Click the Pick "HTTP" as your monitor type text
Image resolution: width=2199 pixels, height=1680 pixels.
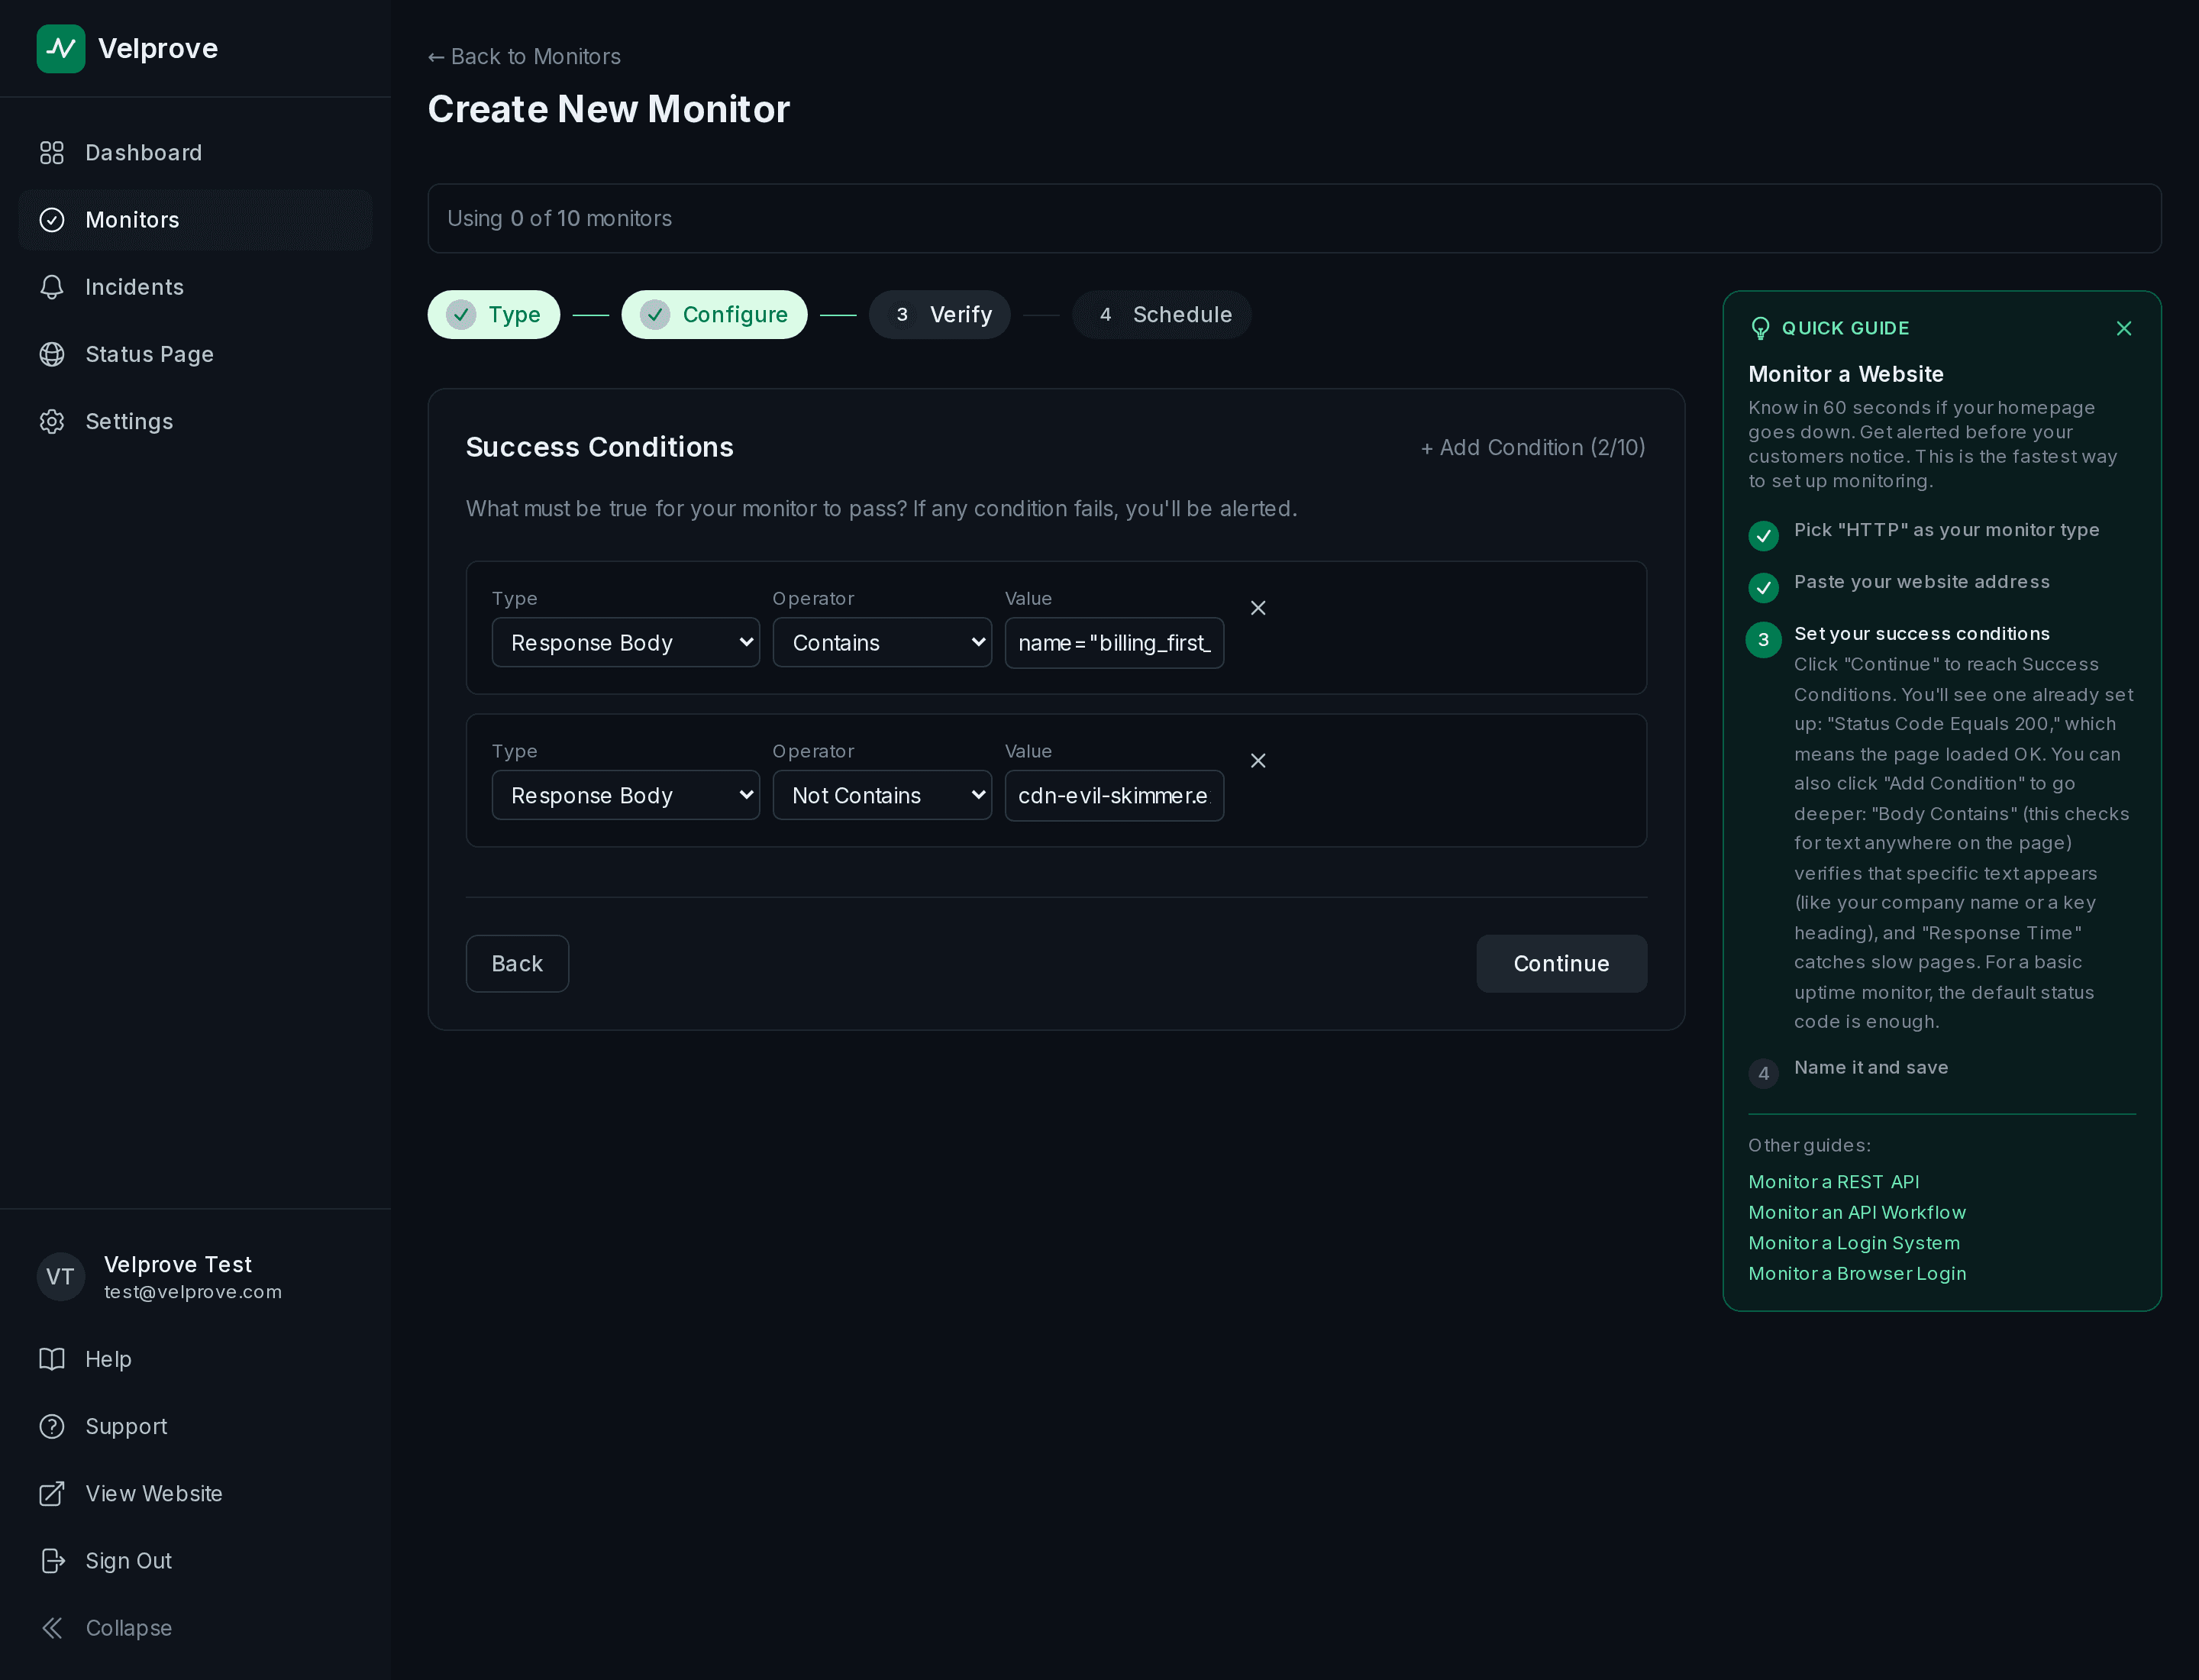point(1946,530)
